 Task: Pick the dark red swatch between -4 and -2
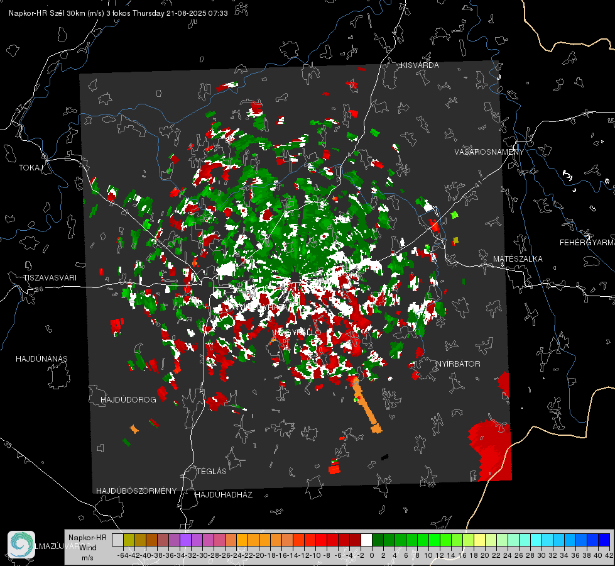pyautogui.click(x=355, y=540)
